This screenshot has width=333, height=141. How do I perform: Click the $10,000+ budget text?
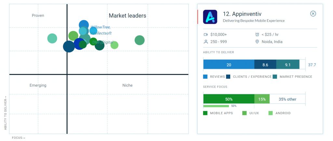[219, 35]
